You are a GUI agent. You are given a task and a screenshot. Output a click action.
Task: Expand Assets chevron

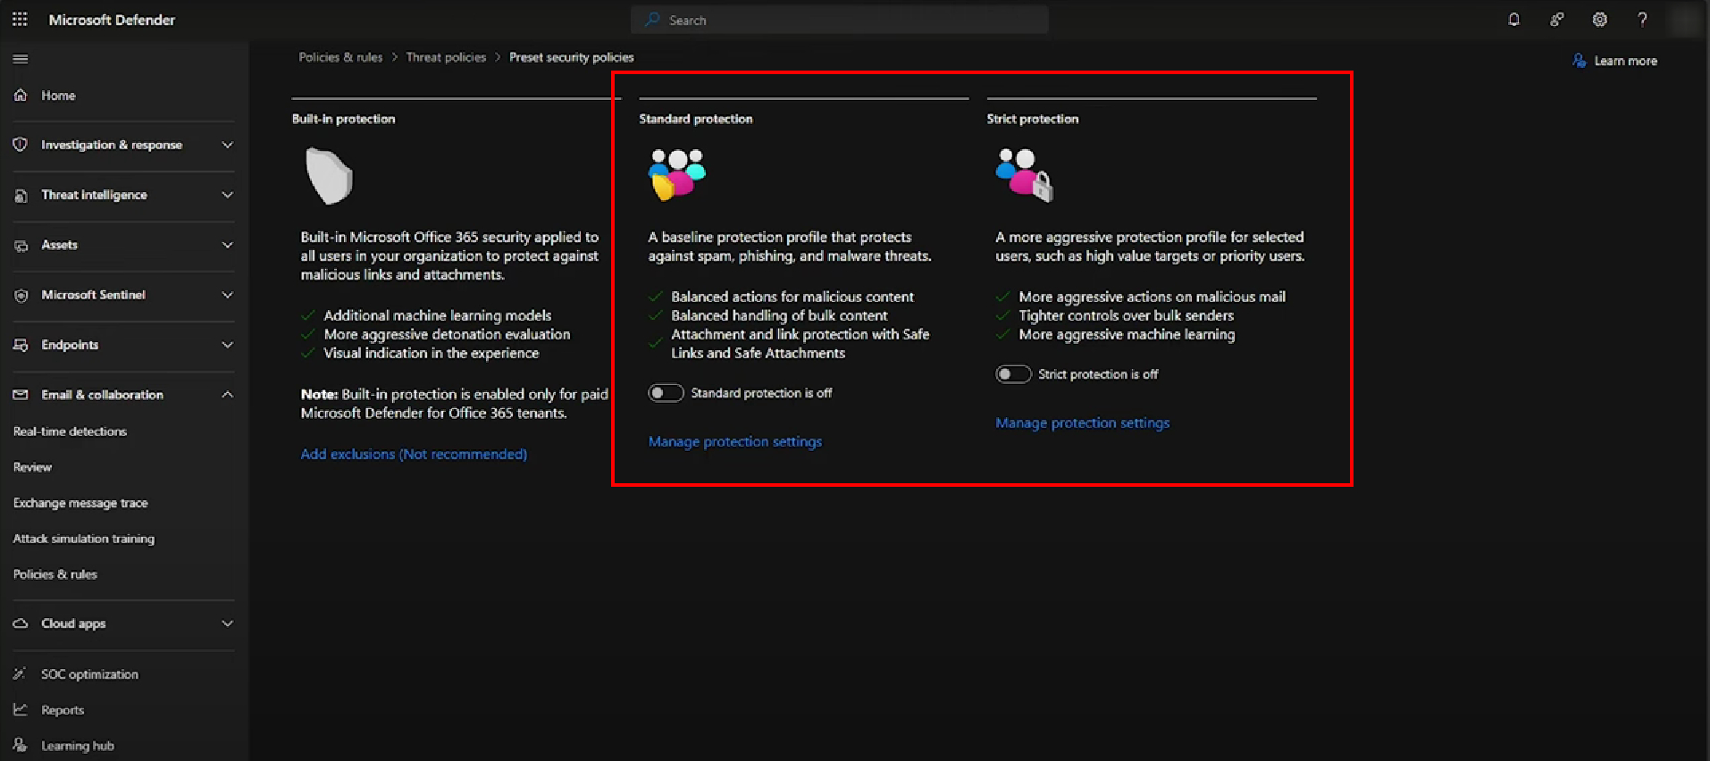(x=227, y=245)
